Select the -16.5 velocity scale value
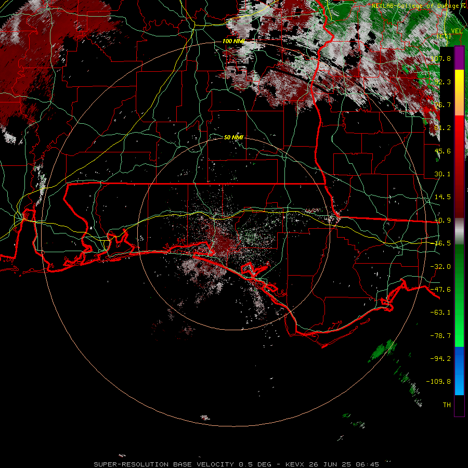Image resolution: width=468 pixels, height=468 pixels. pos(443,243)
